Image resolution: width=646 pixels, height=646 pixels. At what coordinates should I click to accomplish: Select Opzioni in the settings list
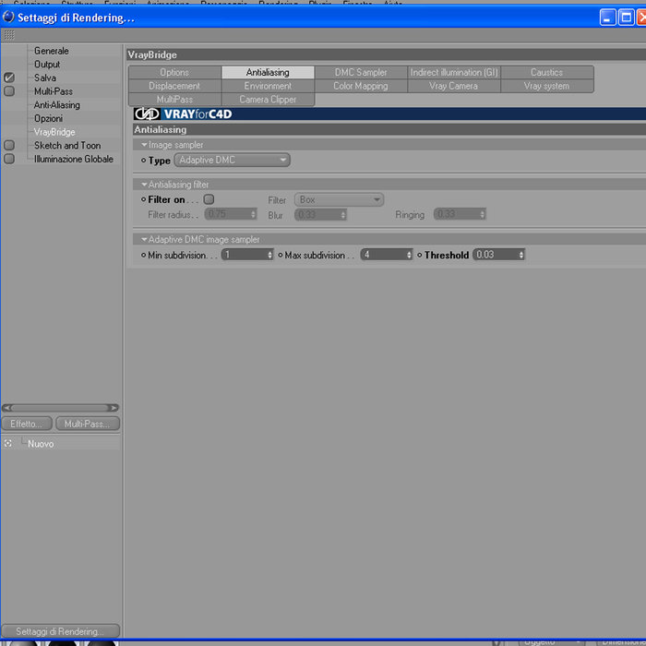click(48, 118)
